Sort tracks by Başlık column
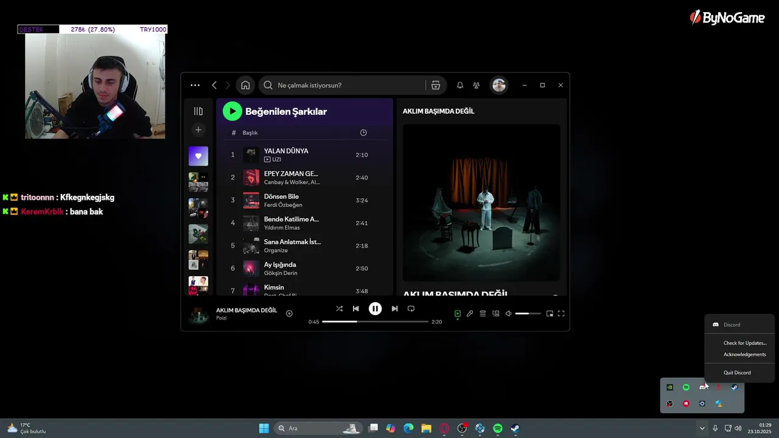This screenshot has width=779, height=438. coord(250,133)
